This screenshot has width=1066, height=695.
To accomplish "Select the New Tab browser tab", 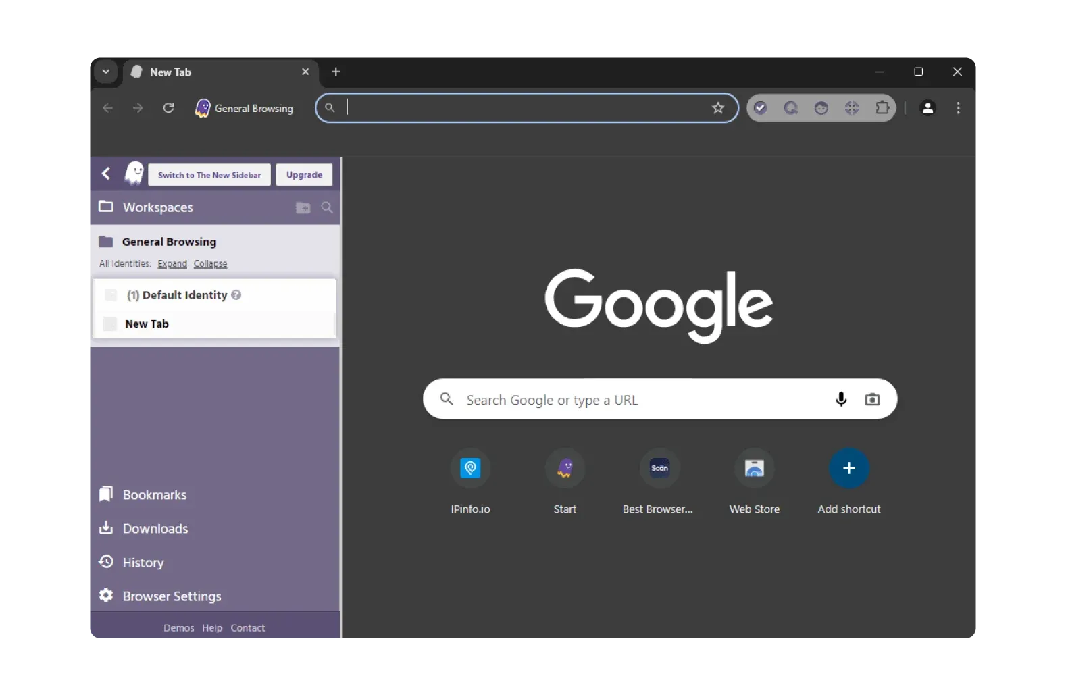I will (220, 72).
